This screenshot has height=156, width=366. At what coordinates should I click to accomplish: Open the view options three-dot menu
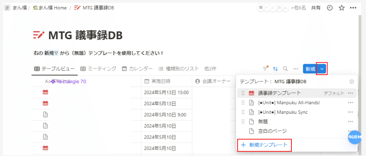tap(295, 69)
